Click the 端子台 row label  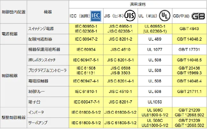pos(34,102)
